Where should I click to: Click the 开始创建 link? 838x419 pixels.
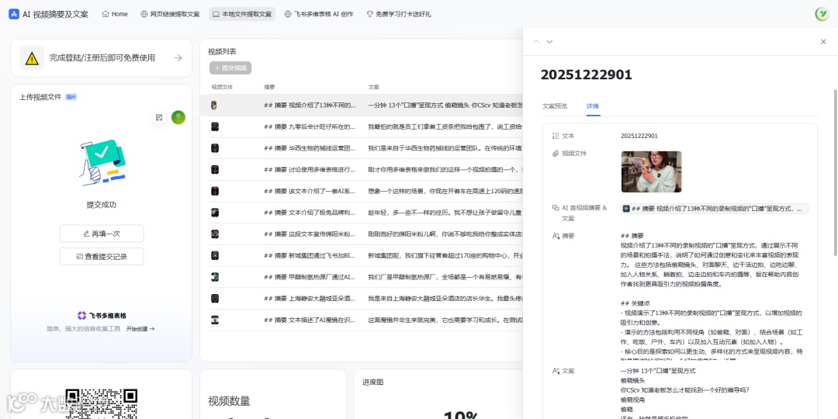pyautogui.click(x=140, y=329)
